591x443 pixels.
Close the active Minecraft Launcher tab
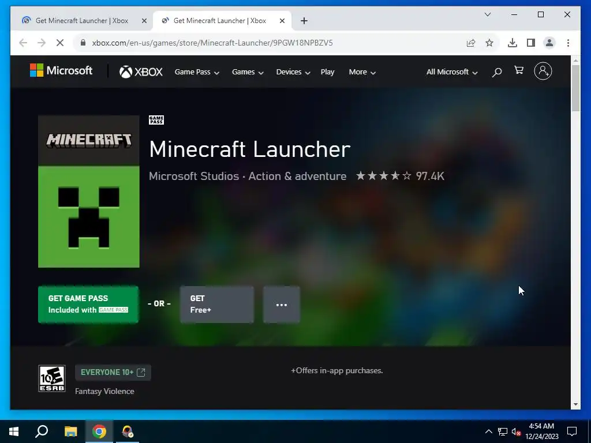tap(282, 21)
